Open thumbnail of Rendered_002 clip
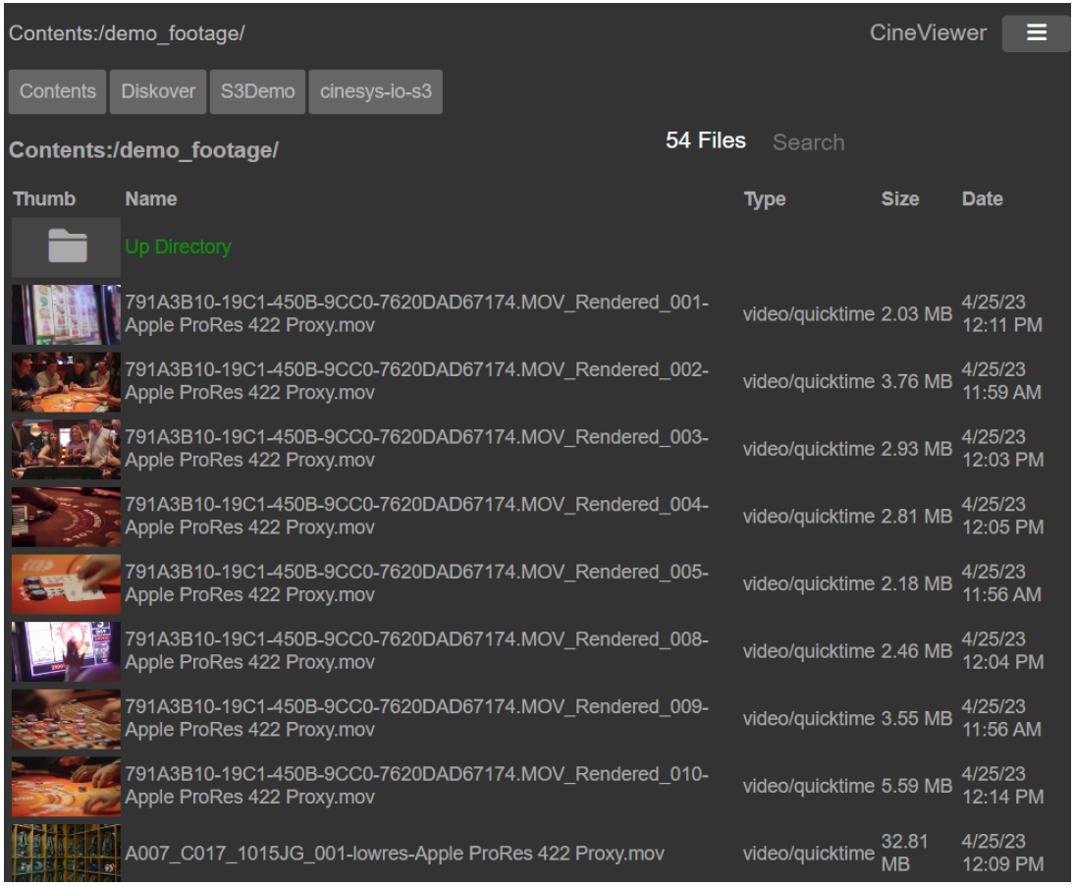Image resolution: width=1075 pixels, height=886 pixels. pyautogui.click(x=67, y=381)
